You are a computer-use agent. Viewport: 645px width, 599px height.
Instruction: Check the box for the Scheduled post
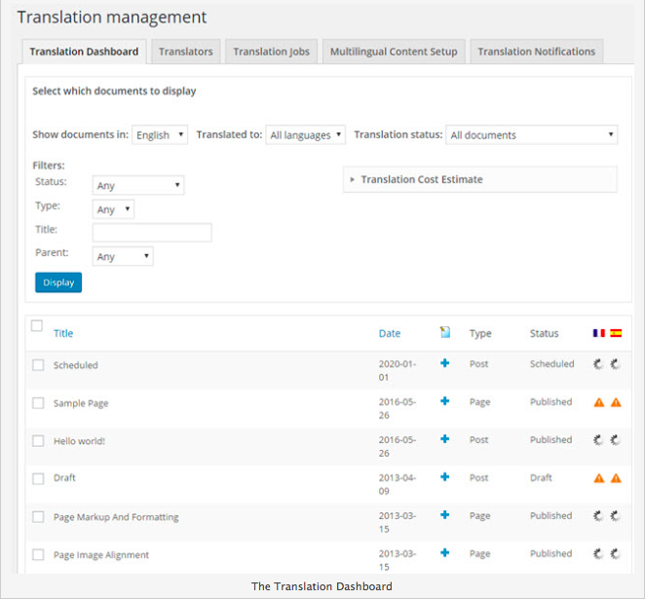coord(38,364)
